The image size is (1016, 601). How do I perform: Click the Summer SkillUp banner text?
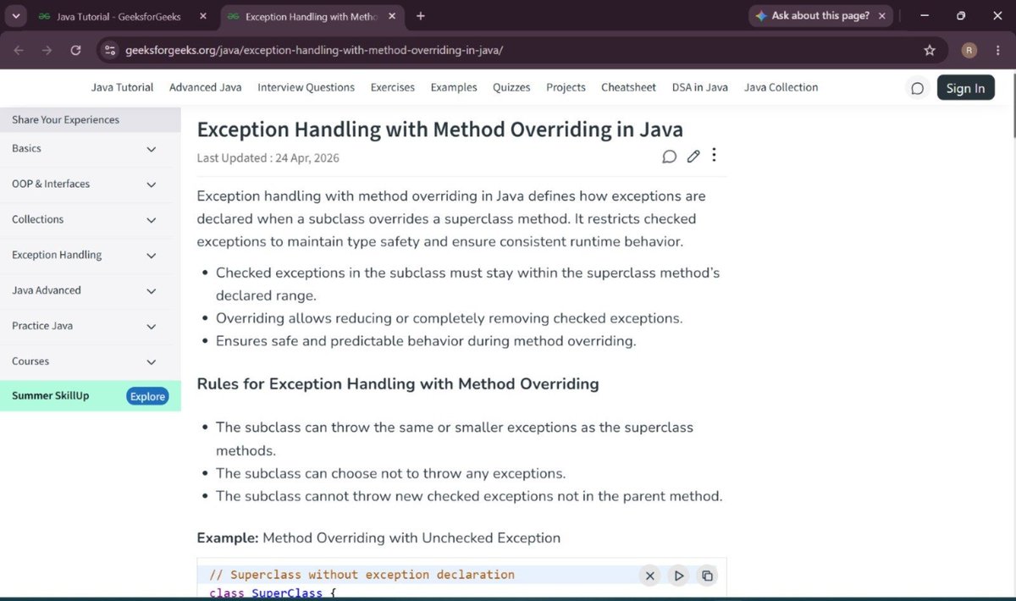tap(50, 395)
